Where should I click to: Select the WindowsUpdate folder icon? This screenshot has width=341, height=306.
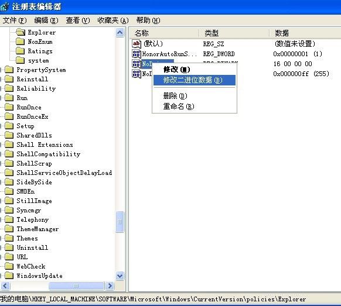9,276
